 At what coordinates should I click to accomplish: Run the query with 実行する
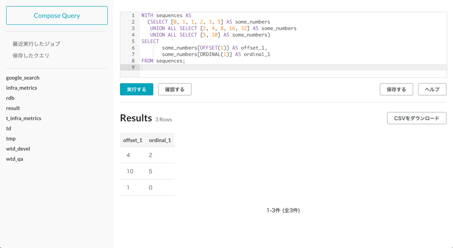coord(137,89)
